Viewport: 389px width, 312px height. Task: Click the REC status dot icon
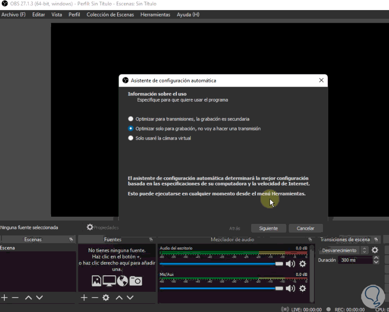(328, 309)
